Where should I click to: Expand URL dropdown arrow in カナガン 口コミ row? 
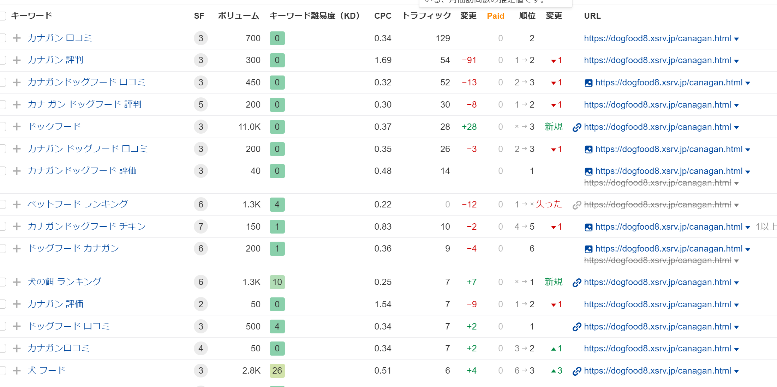coord(736,39)
